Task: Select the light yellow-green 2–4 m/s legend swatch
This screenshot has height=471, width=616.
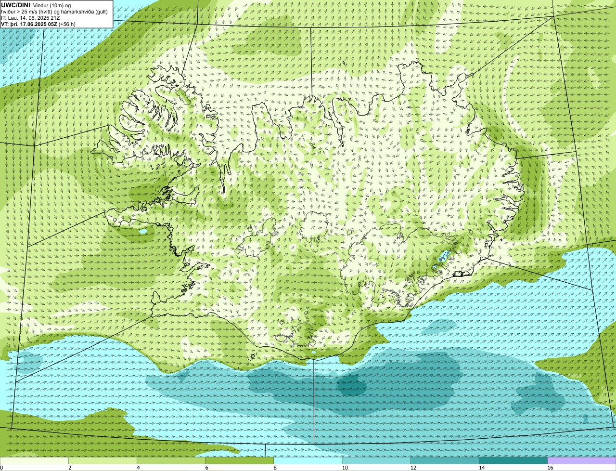Action: tap(103, 460)
